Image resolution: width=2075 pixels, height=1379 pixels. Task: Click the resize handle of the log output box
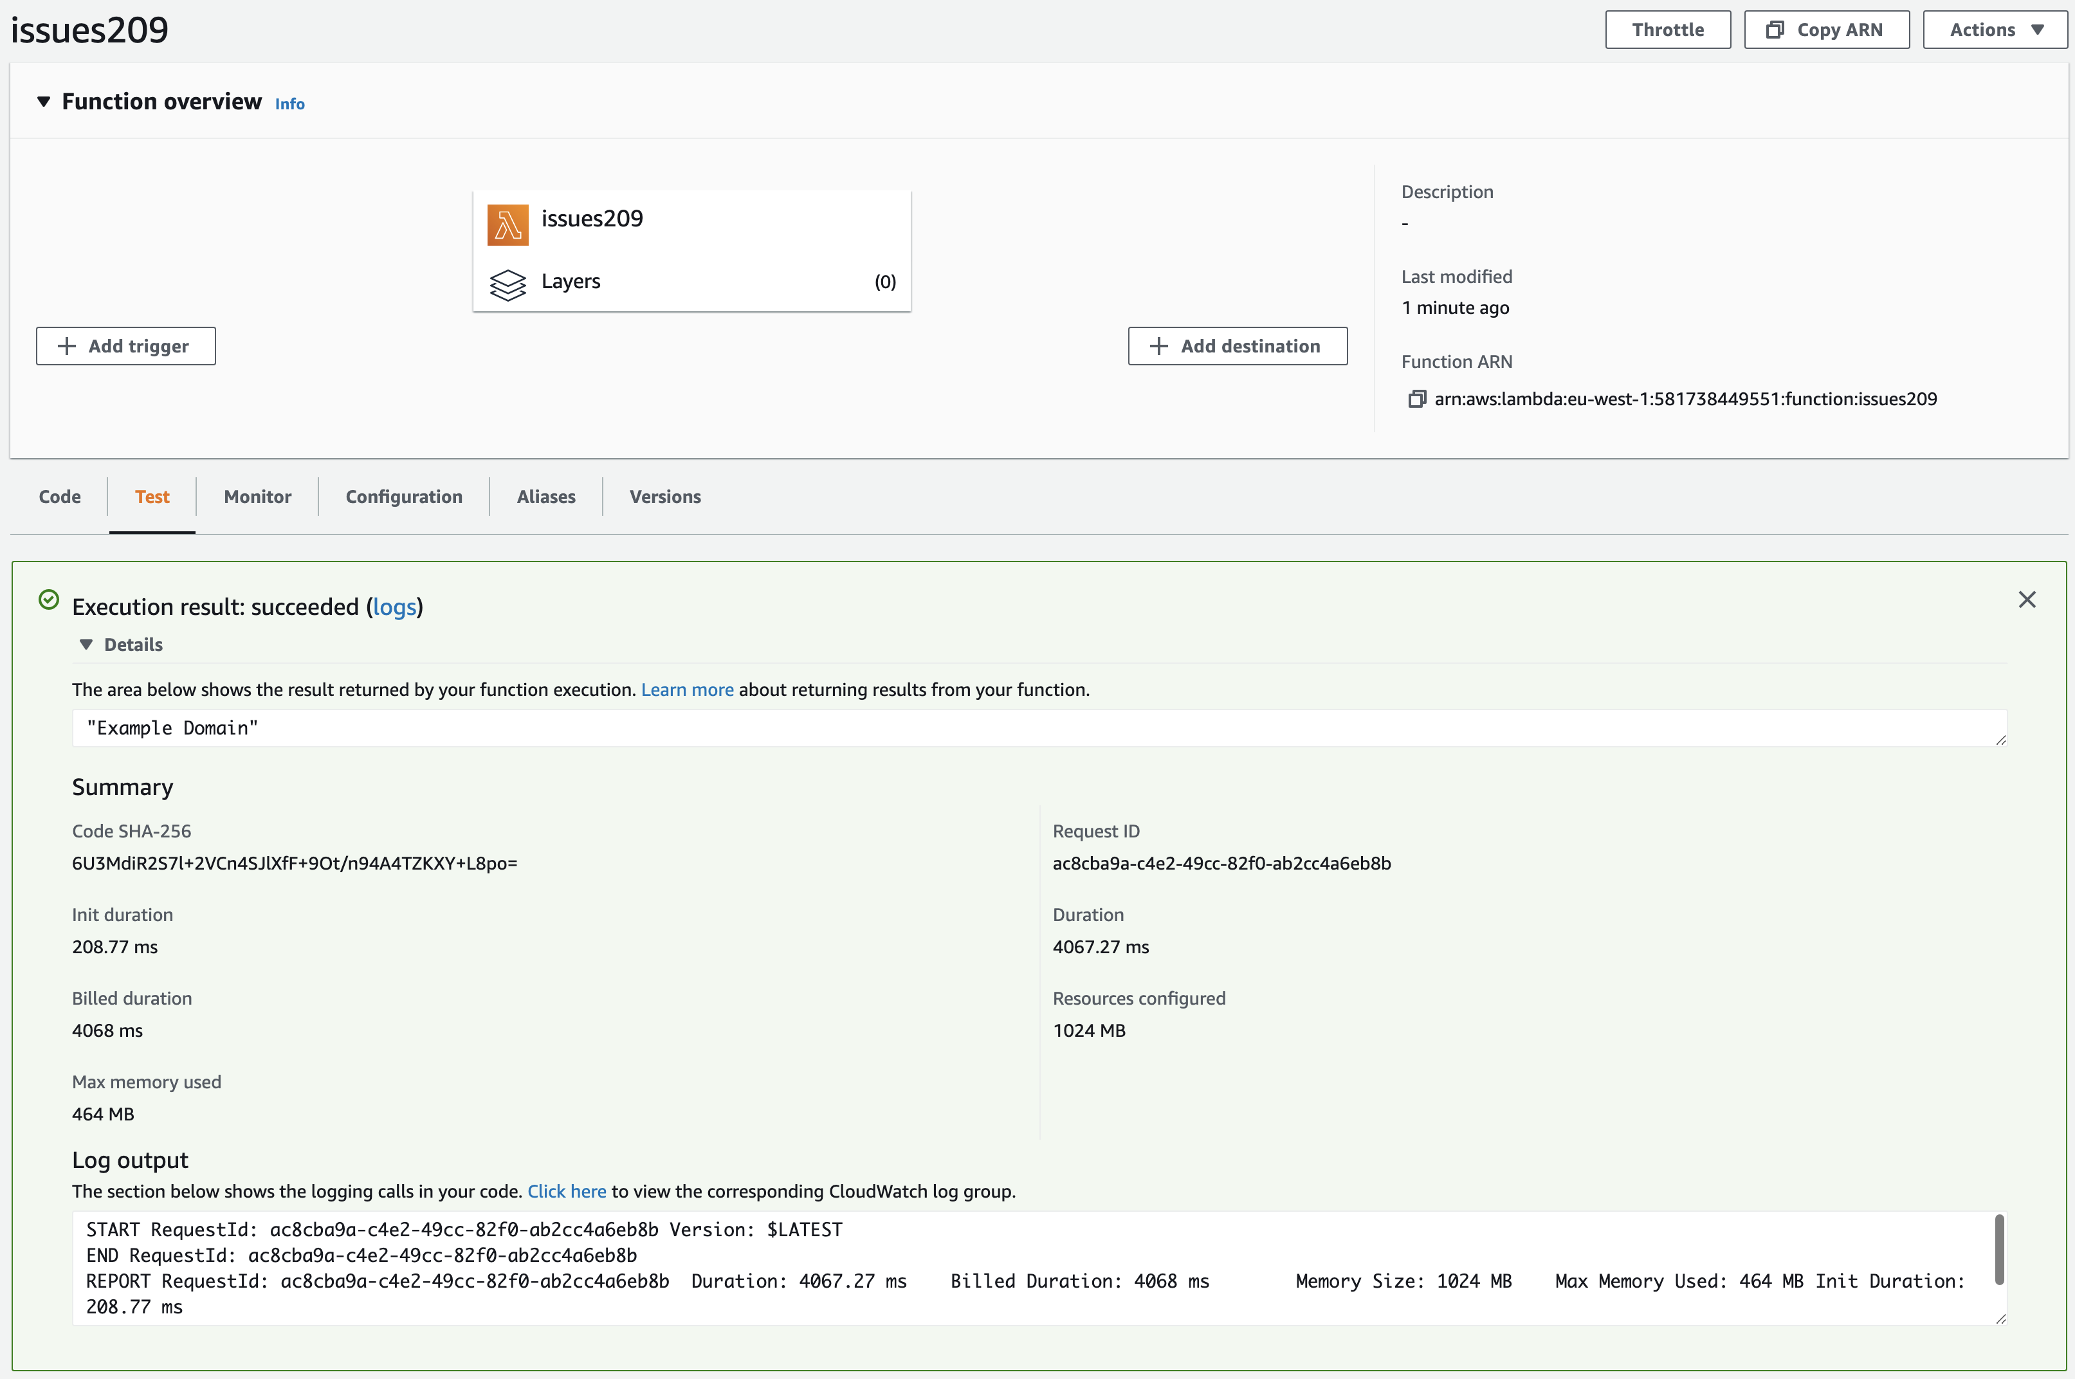click(x=2001, y=1319)
